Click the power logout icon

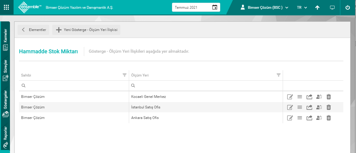(x=348, y=8)
